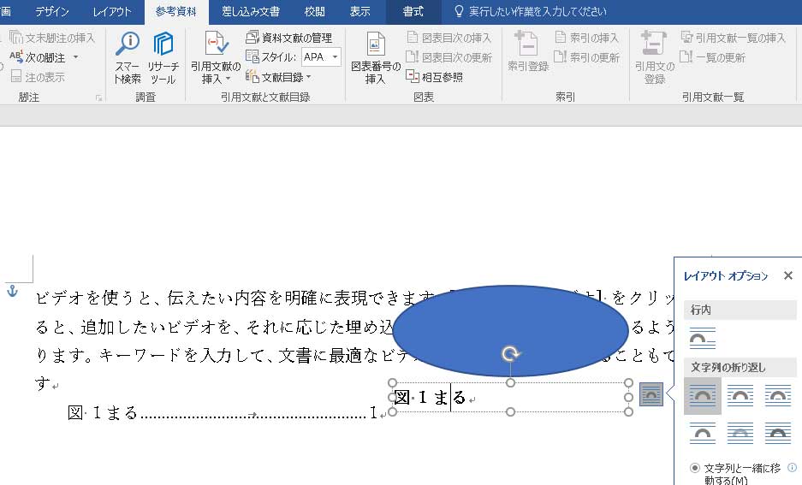Select tight text wrapping layout option
Viewport: 802px width, 485px height.
coord(740,395)
